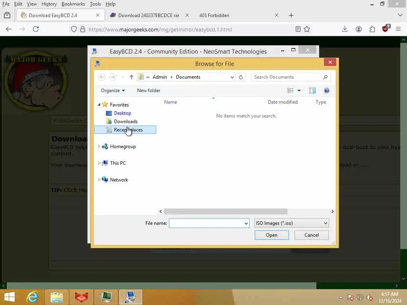The width and height of the screenshot is (407, 305).
Task: Click the muted volume tray icon
Action: pos(369,297)
